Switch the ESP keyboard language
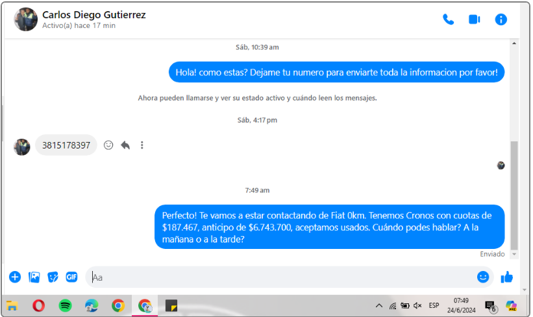 434,305
